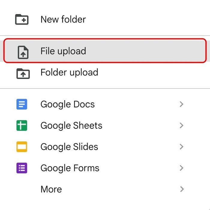Expand the Google Docs submenu arrow
Screen dimensions: 210x210
(181, 104)
